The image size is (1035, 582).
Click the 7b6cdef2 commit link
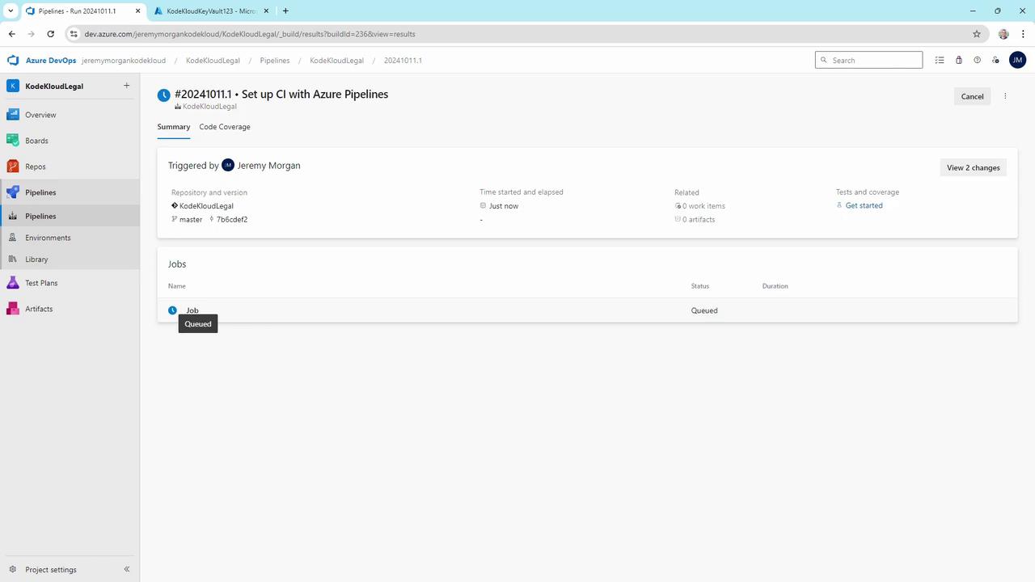pyautogui.click(x=232, y=219)
